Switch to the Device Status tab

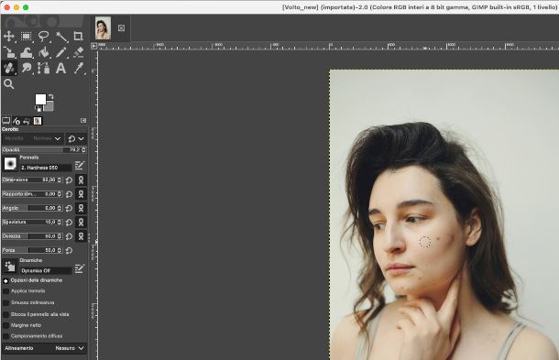16,121
